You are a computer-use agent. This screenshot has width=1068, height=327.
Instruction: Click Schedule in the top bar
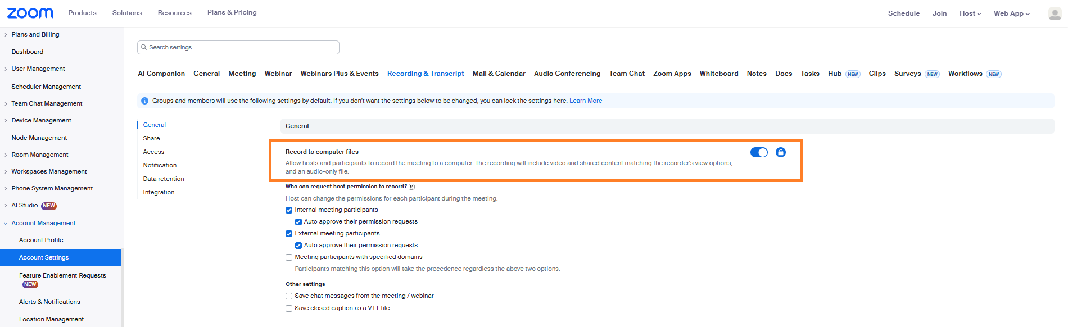pos(904,13)
